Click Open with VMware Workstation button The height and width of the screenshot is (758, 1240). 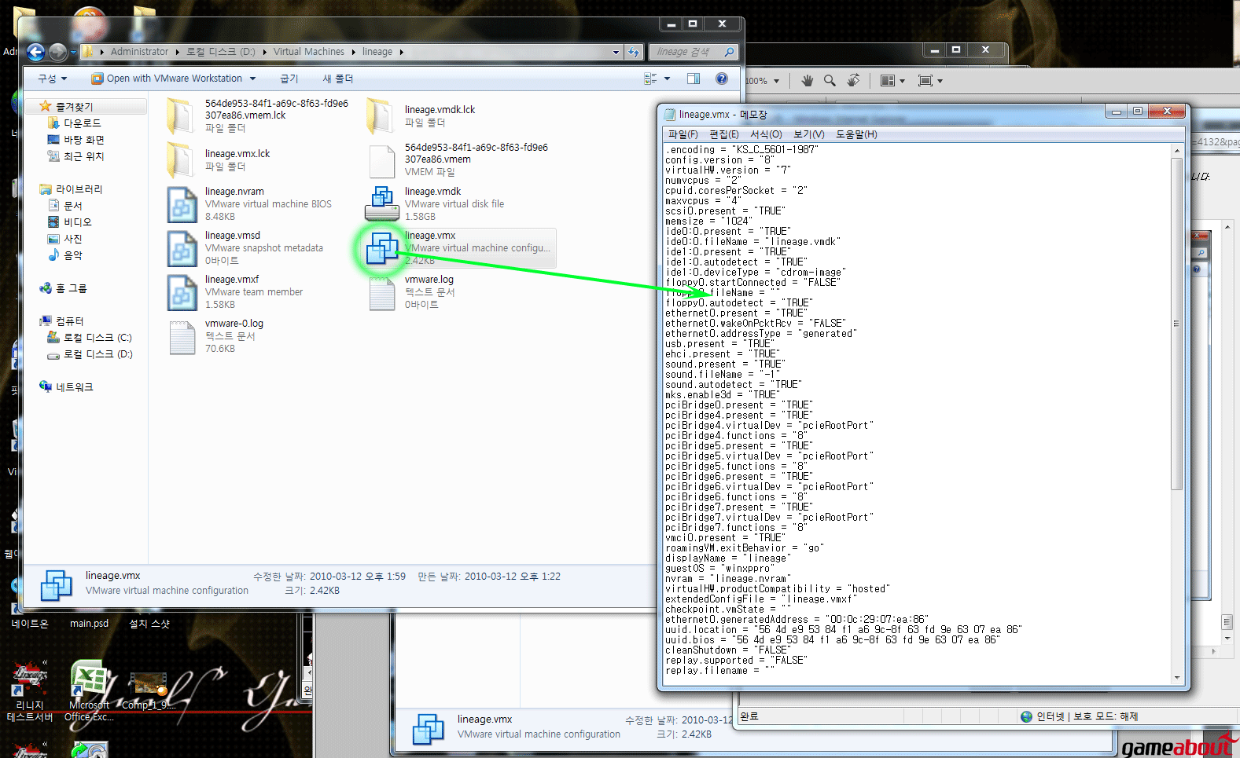pyautogui.click(x=167, y=79)
